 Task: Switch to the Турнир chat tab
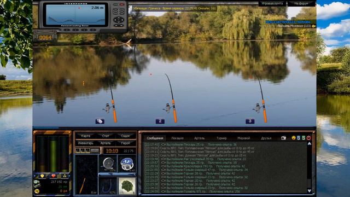click(221, 138)
